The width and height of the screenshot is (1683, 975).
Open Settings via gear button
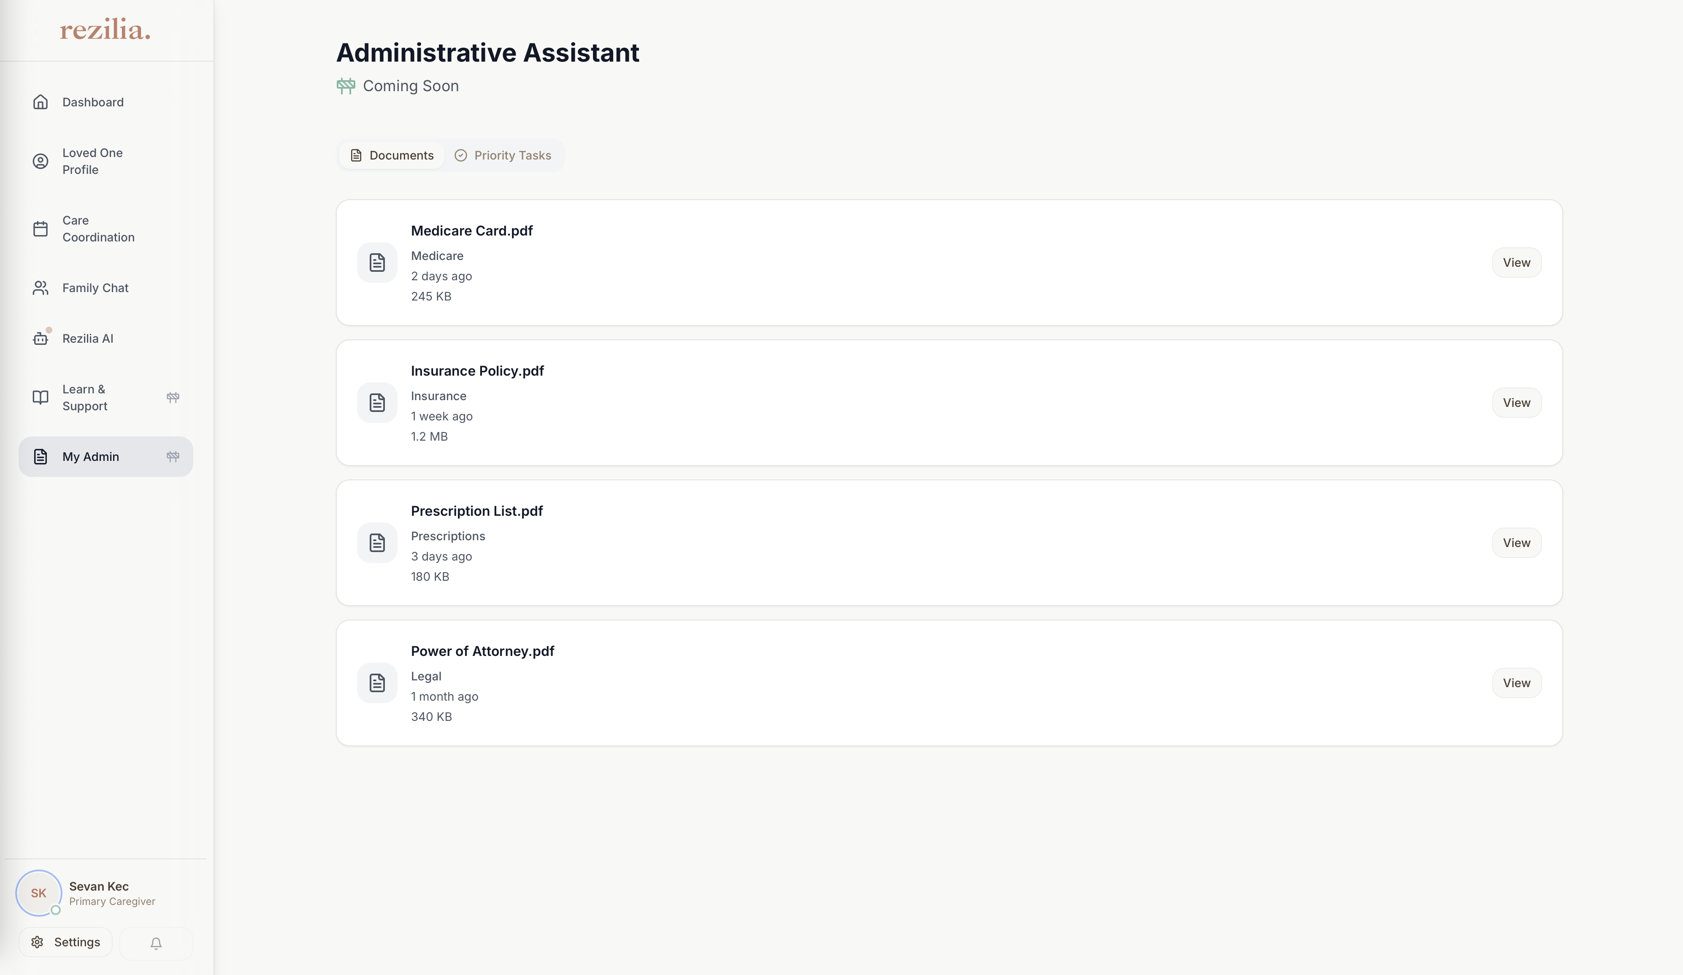pos(65,942)
